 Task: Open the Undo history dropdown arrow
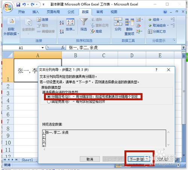(28, 5)
